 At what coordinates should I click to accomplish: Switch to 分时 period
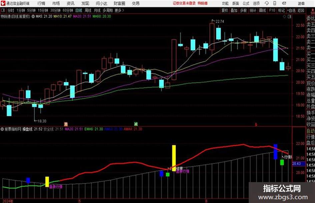coord(11,10)
